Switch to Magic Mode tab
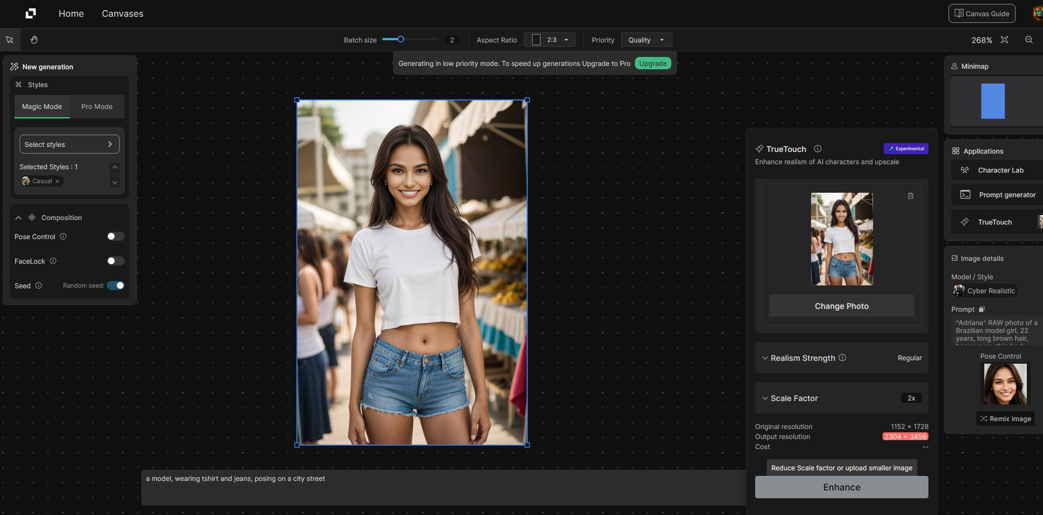This screenshot has height=515, width=1043. [x=42, y=107]
